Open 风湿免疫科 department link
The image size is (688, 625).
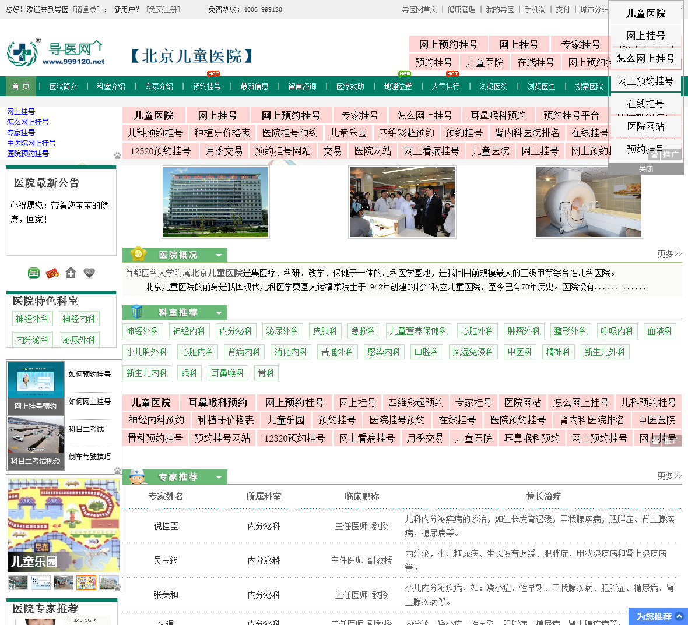tap(473, 352)
